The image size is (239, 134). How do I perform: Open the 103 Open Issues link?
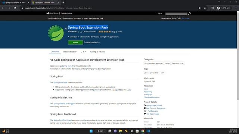coord(153,114)
